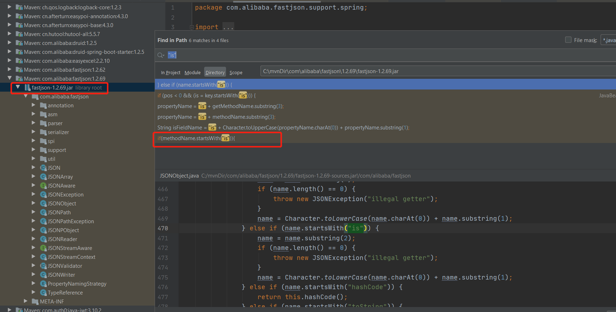Select the Directory scope tab
The image size is (616, 312).
(215, 72)
